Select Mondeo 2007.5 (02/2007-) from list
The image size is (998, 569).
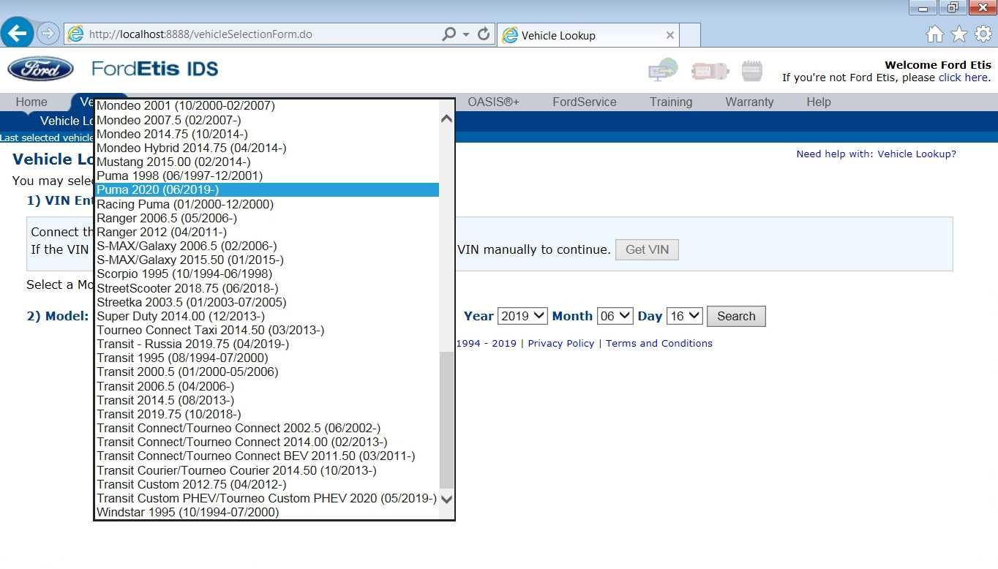coord(268,120)
